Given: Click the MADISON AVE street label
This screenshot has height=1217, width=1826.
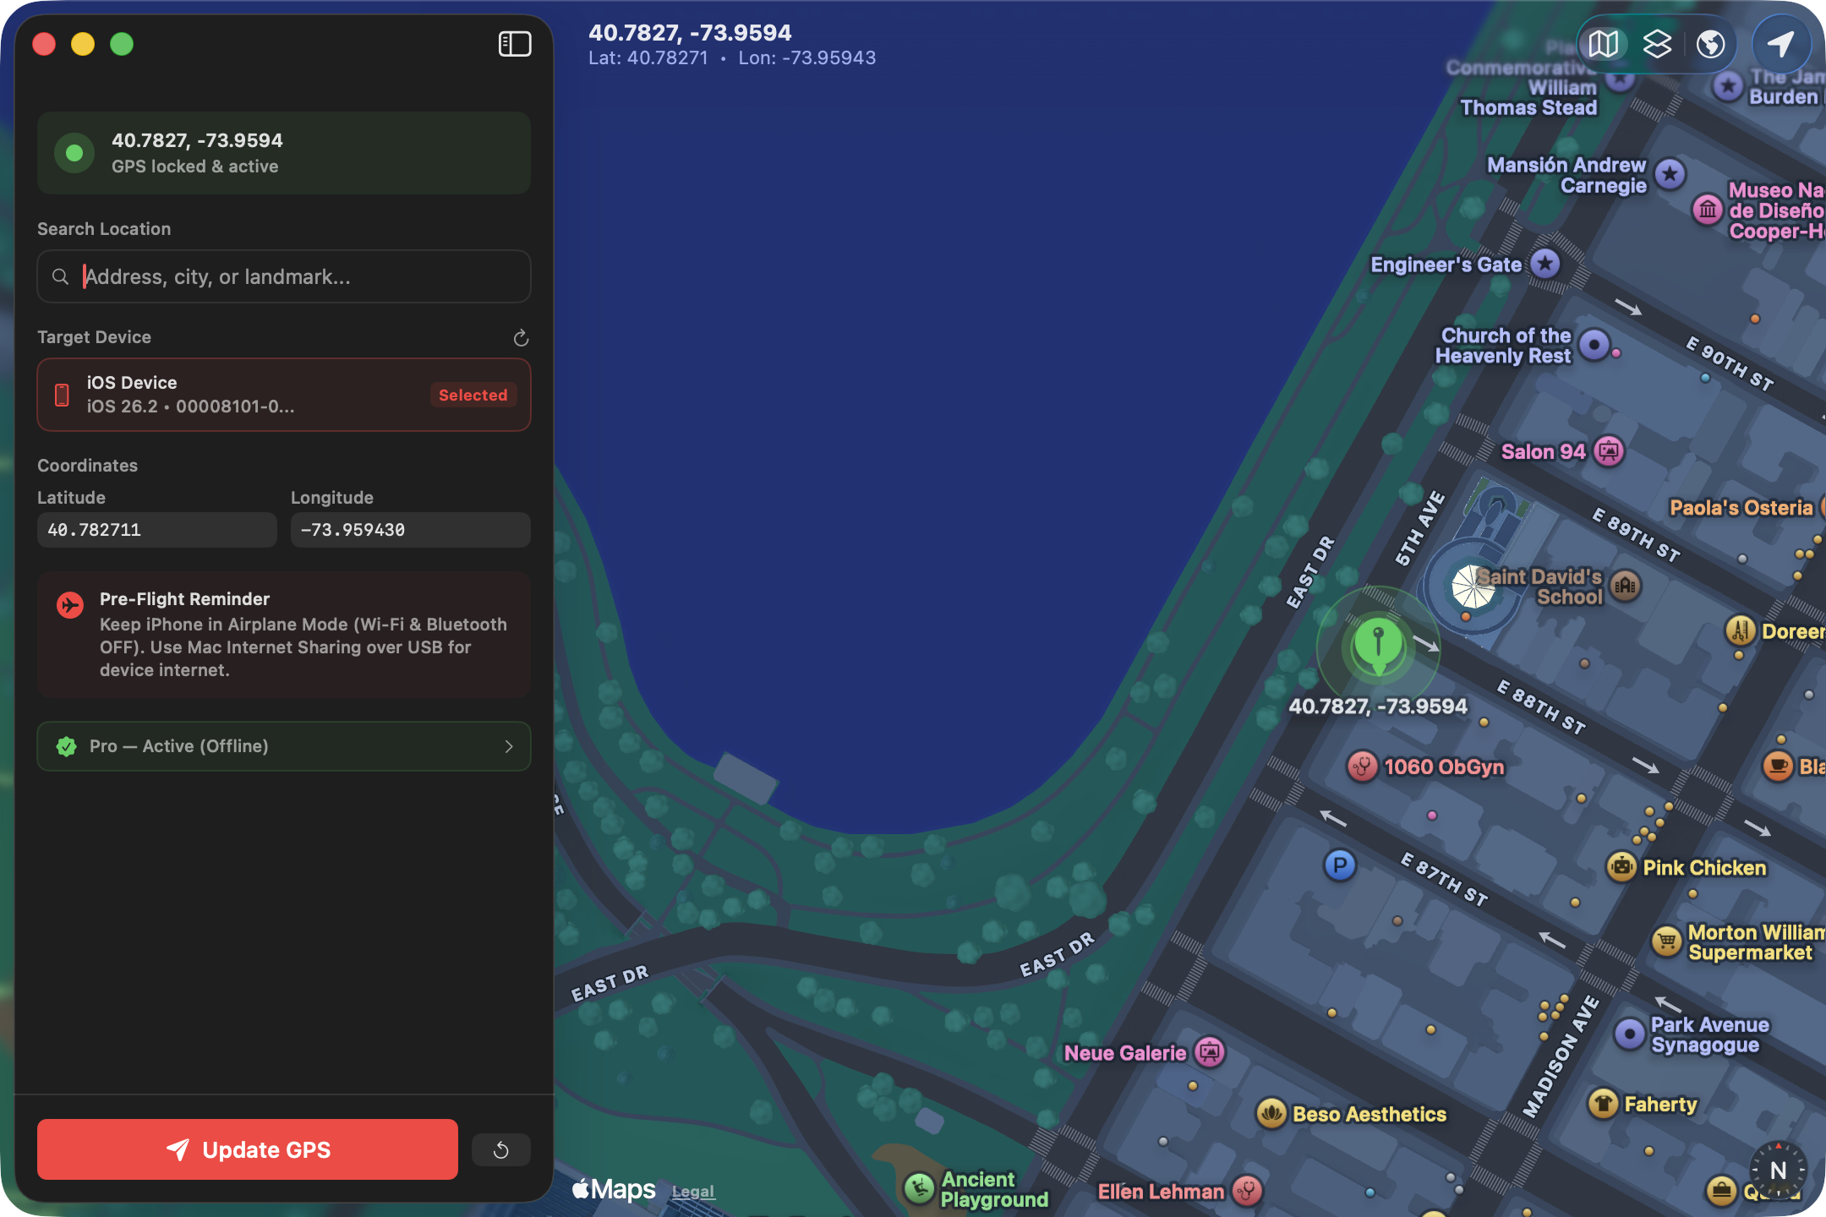Looking at the screenshot, I should coord(1561,1056).
